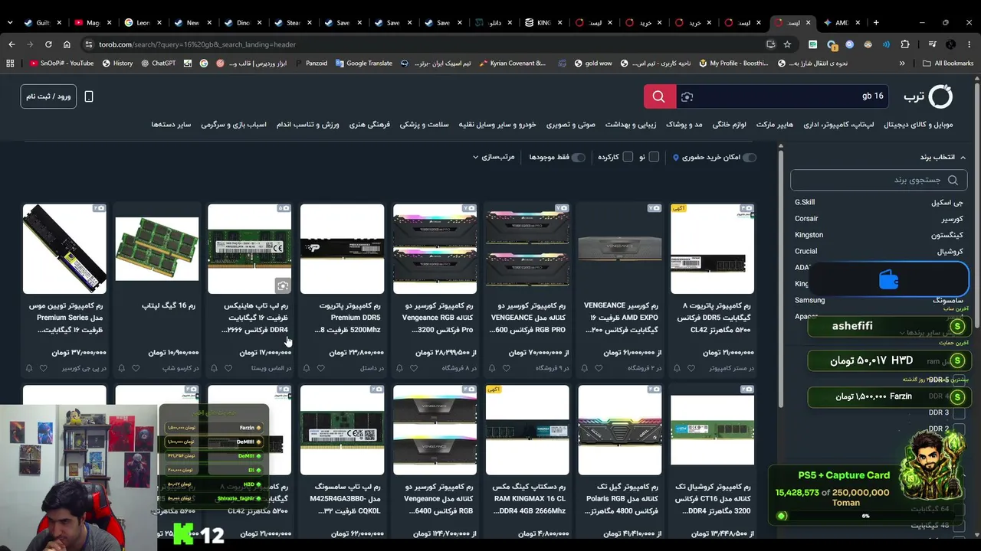This screenshot has height=551, width=981.
Task: Click bell icon on the 21,000,000 toman Patriot
Action: point(677,368)
